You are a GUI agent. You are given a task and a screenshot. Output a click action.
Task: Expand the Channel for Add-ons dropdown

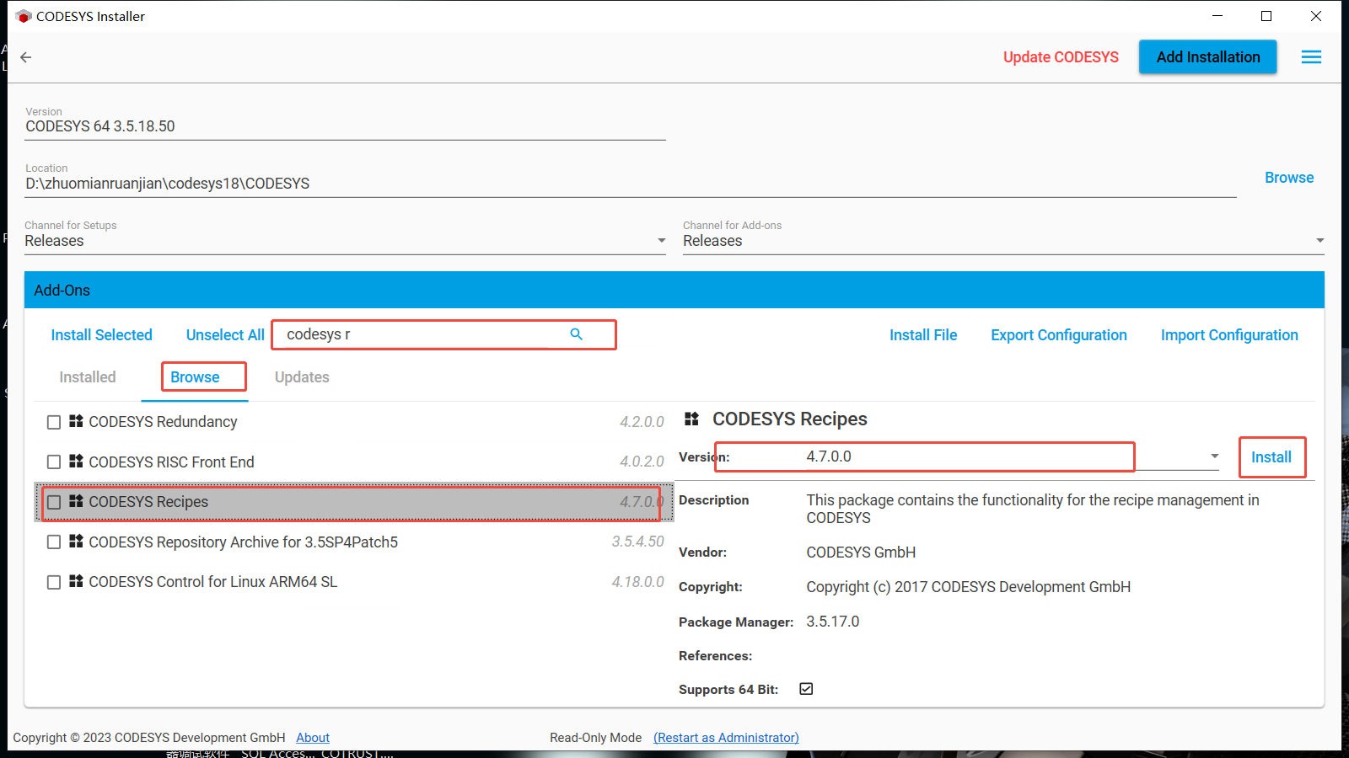click(x=1319, y=241)
